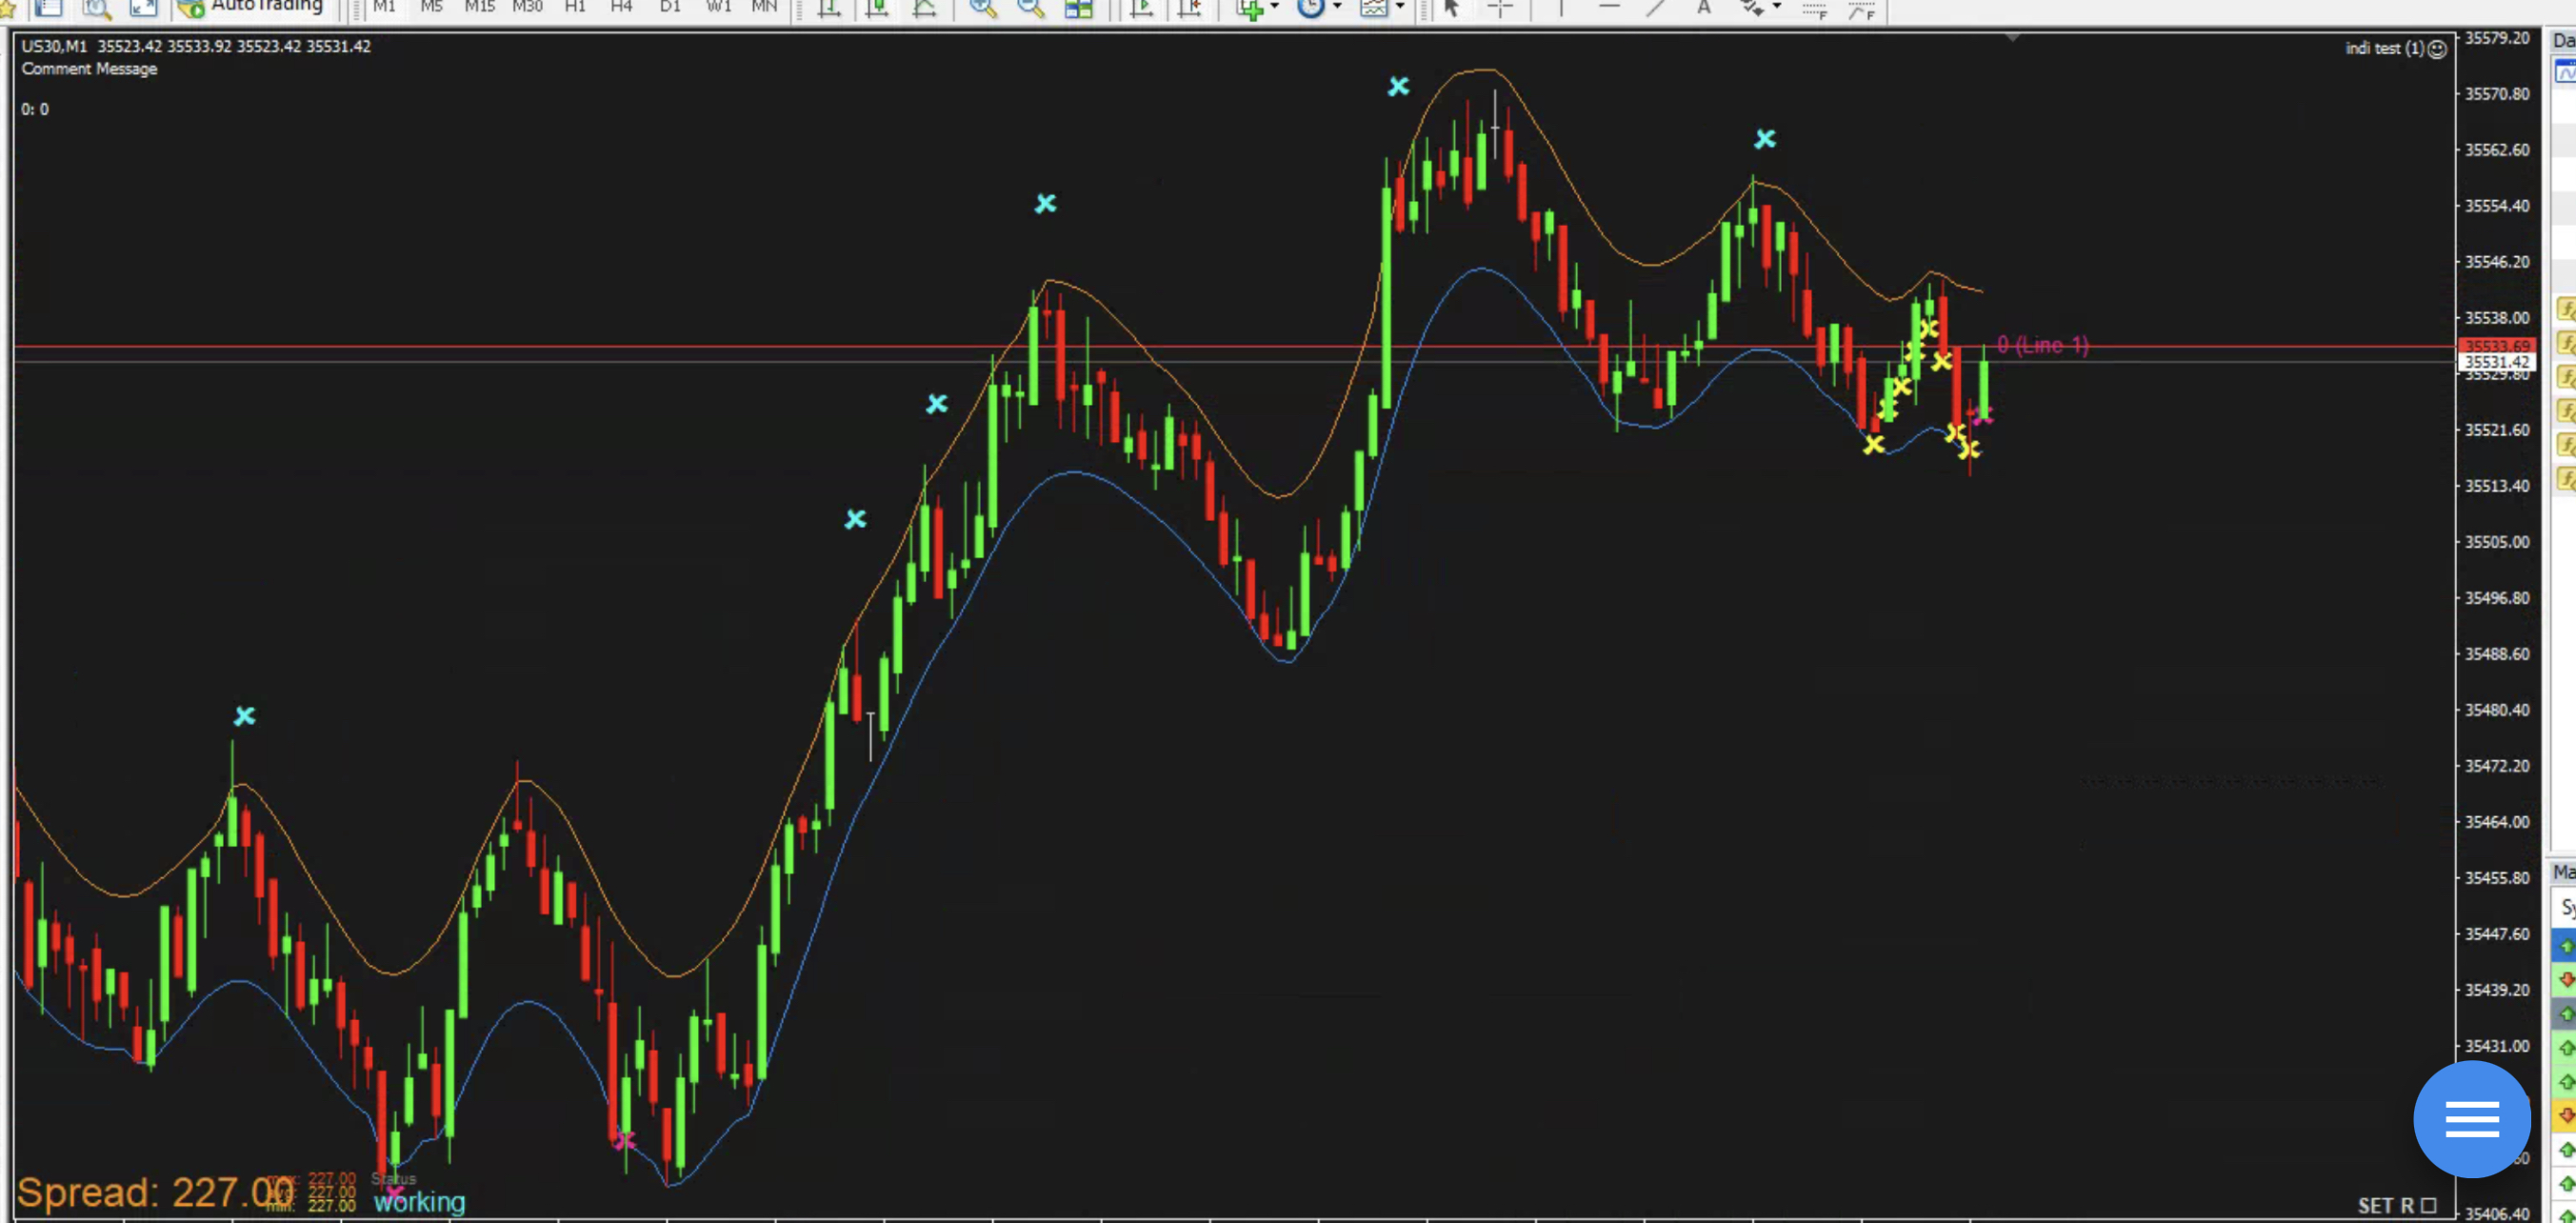The width and height of the screenshot is (2576, 1223).
Task: Toggle full screen chart mode icon
Action: coord(144,8)
